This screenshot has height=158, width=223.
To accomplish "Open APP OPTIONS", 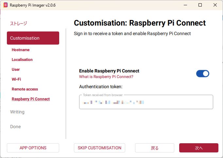I will click(x=33, y=148).
